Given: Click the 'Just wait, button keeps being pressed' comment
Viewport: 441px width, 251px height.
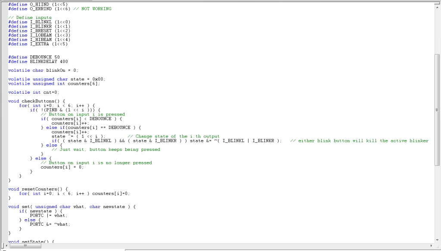Looking at the screenshot, I should [x=106, y=150].
